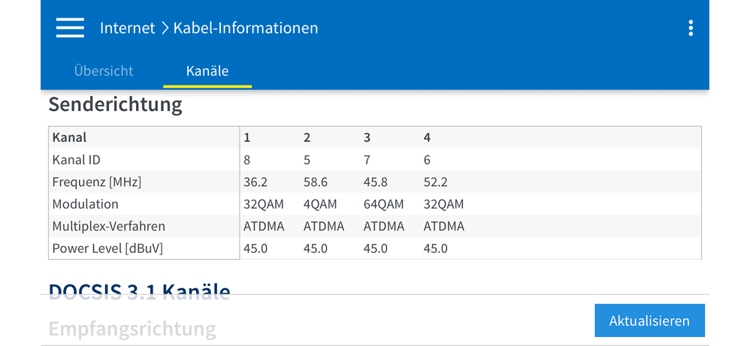Open the three-dot options menu
This screenshot has width=750, height=346.
pos(691,29)
